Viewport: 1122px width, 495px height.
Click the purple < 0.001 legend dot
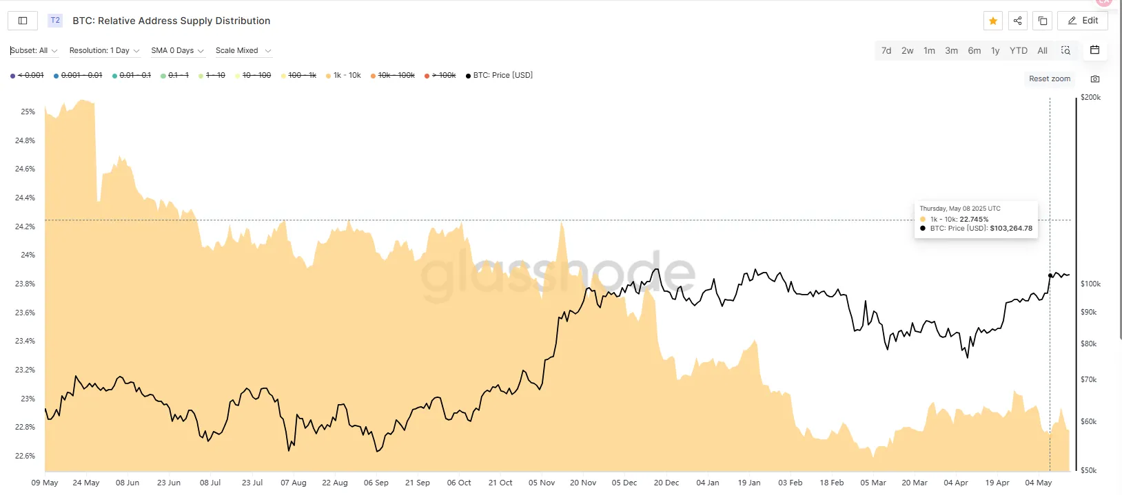tap(13, 76)
